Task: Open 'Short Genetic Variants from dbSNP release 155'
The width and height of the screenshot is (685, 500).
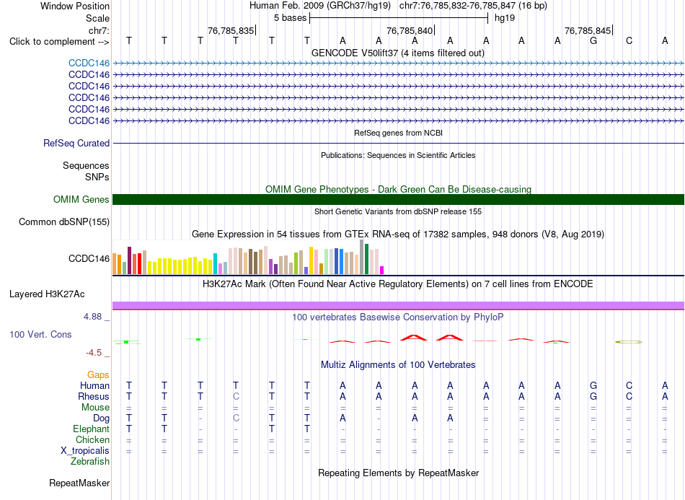Action: click(x=398, y=211)
